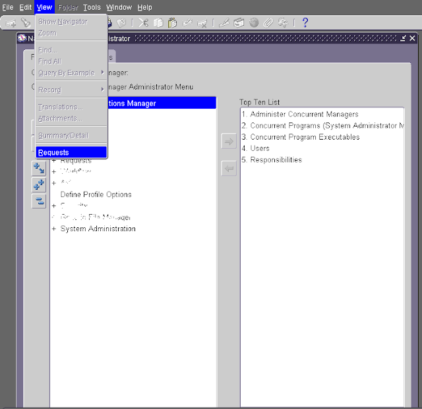
Task: Select Concurrent Programs (System Administrator) entry
Action: point(322,126)
